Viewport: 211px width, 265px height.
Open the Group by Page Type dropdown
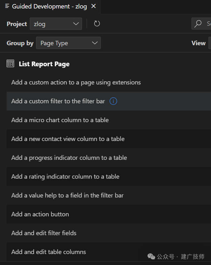(68, 43)
